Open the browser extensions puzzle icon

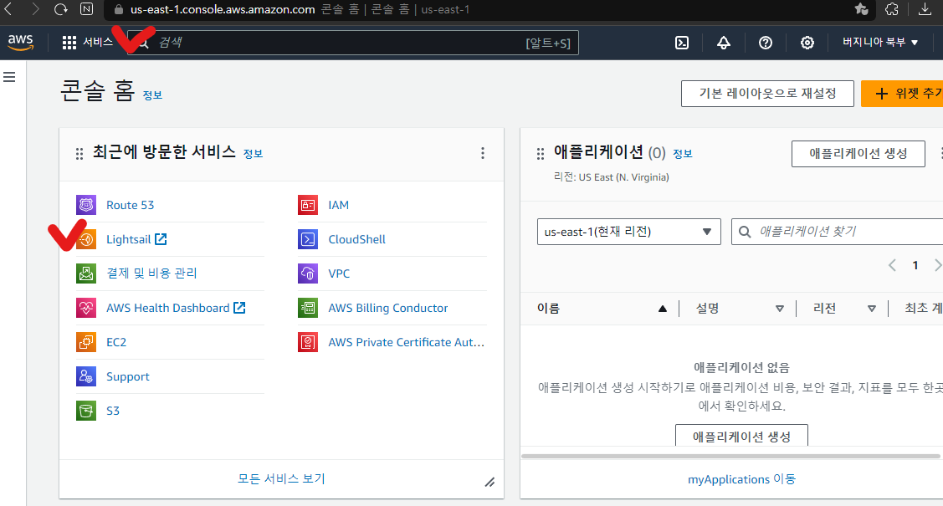(x=892, y=9)
